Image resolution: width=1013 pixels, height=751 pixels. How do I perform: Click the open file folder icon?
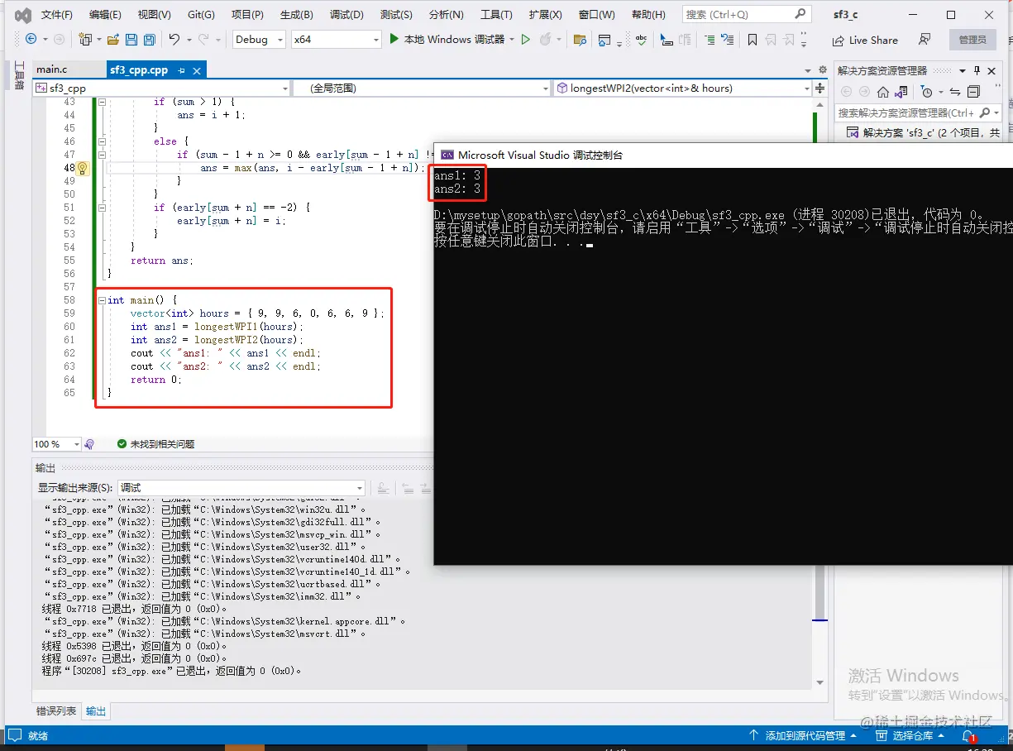coord(112,39)
